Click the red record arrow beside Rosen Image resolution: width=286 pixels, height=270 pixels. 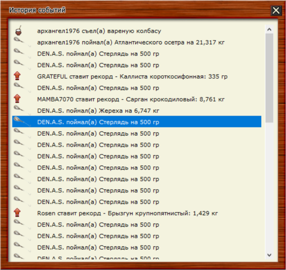point(17,213)
